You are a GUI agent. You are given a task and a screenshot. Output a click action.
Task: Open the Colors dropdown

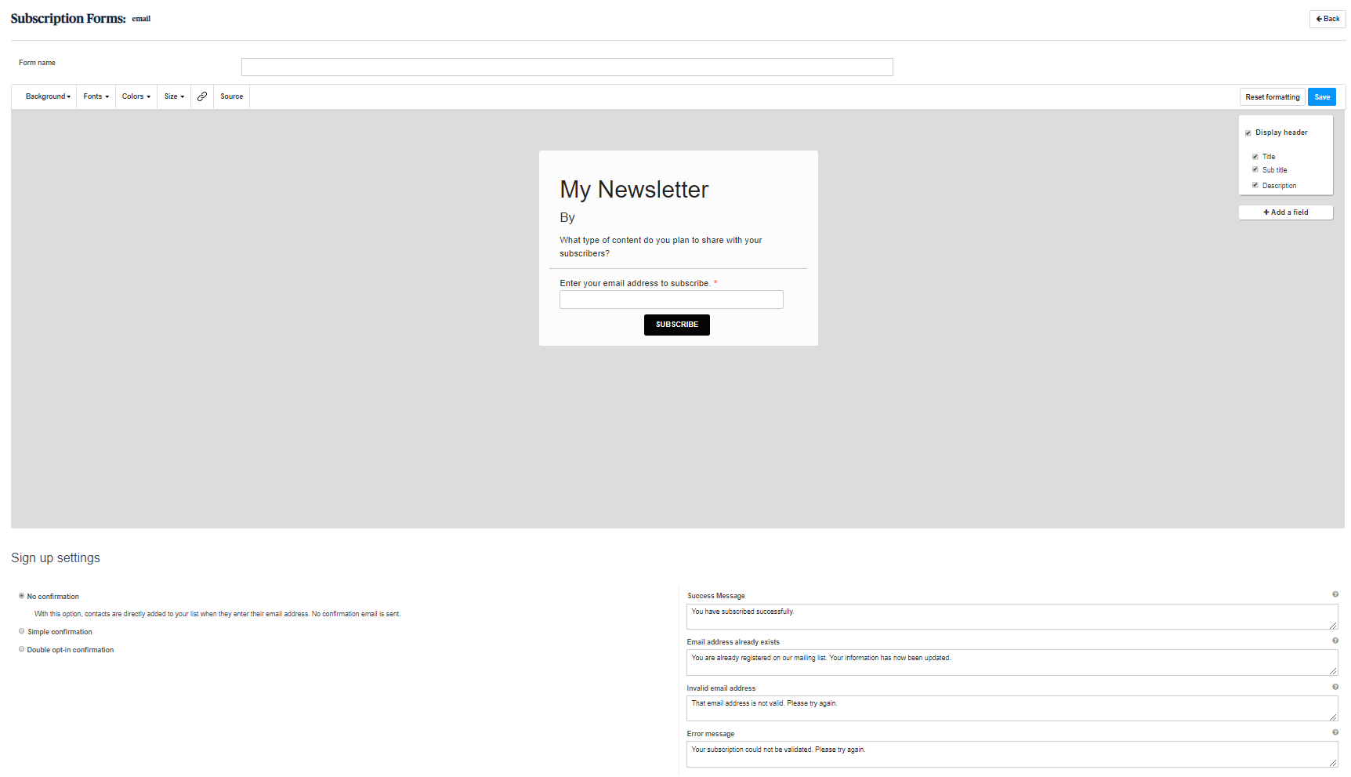(x=136, y=96)
